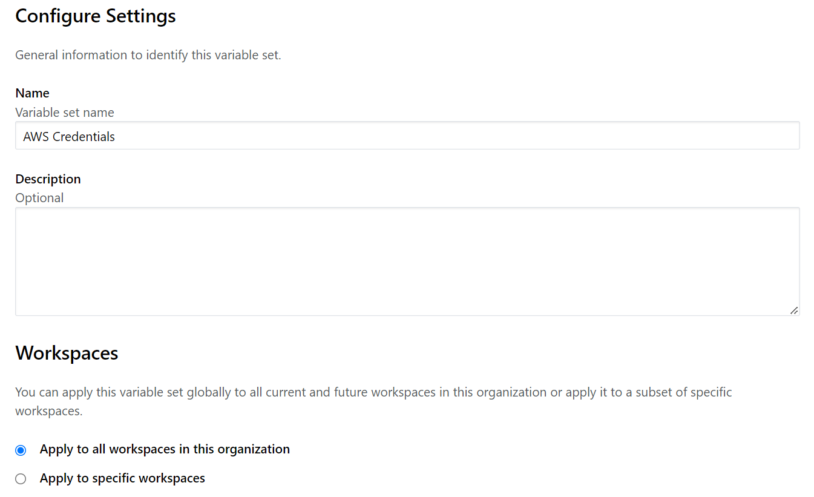Click the Workspaces section heading
The width and height of the screenshot is (814, 497).
tap(67, 353)
